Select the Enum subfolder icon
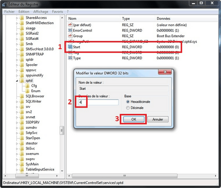 (x=27, y=91)
